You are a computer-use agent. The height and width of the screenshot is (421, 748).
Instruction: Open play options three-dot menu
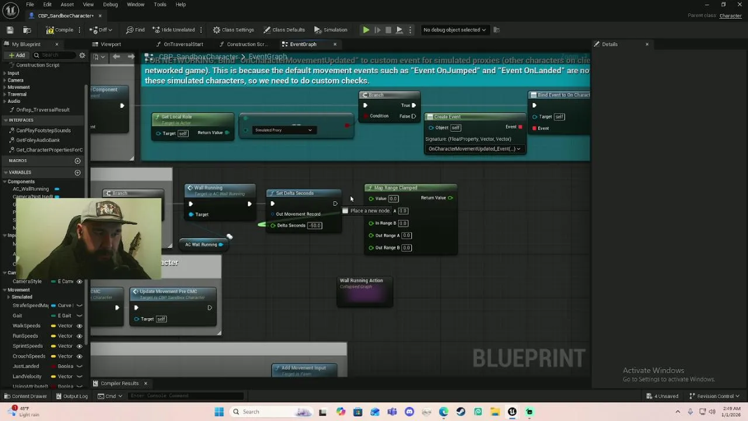point(410,30)
